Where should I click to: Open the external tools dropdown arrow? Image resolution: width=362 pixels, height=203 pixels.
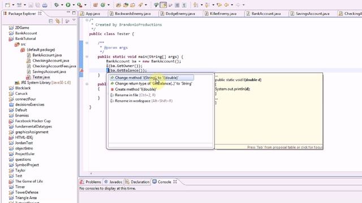[x=85, y=5]
